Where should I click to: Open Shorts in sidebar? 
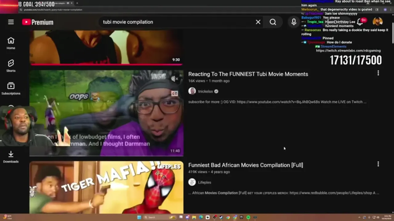(x=11, y=66)
